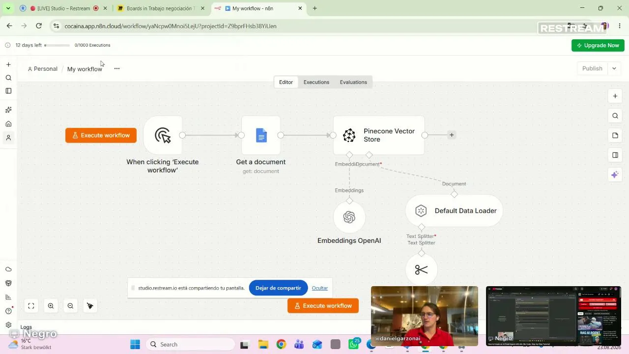
Task: Click the Embeddings connector diamond above OpenAI node
Action: point(349,201)
